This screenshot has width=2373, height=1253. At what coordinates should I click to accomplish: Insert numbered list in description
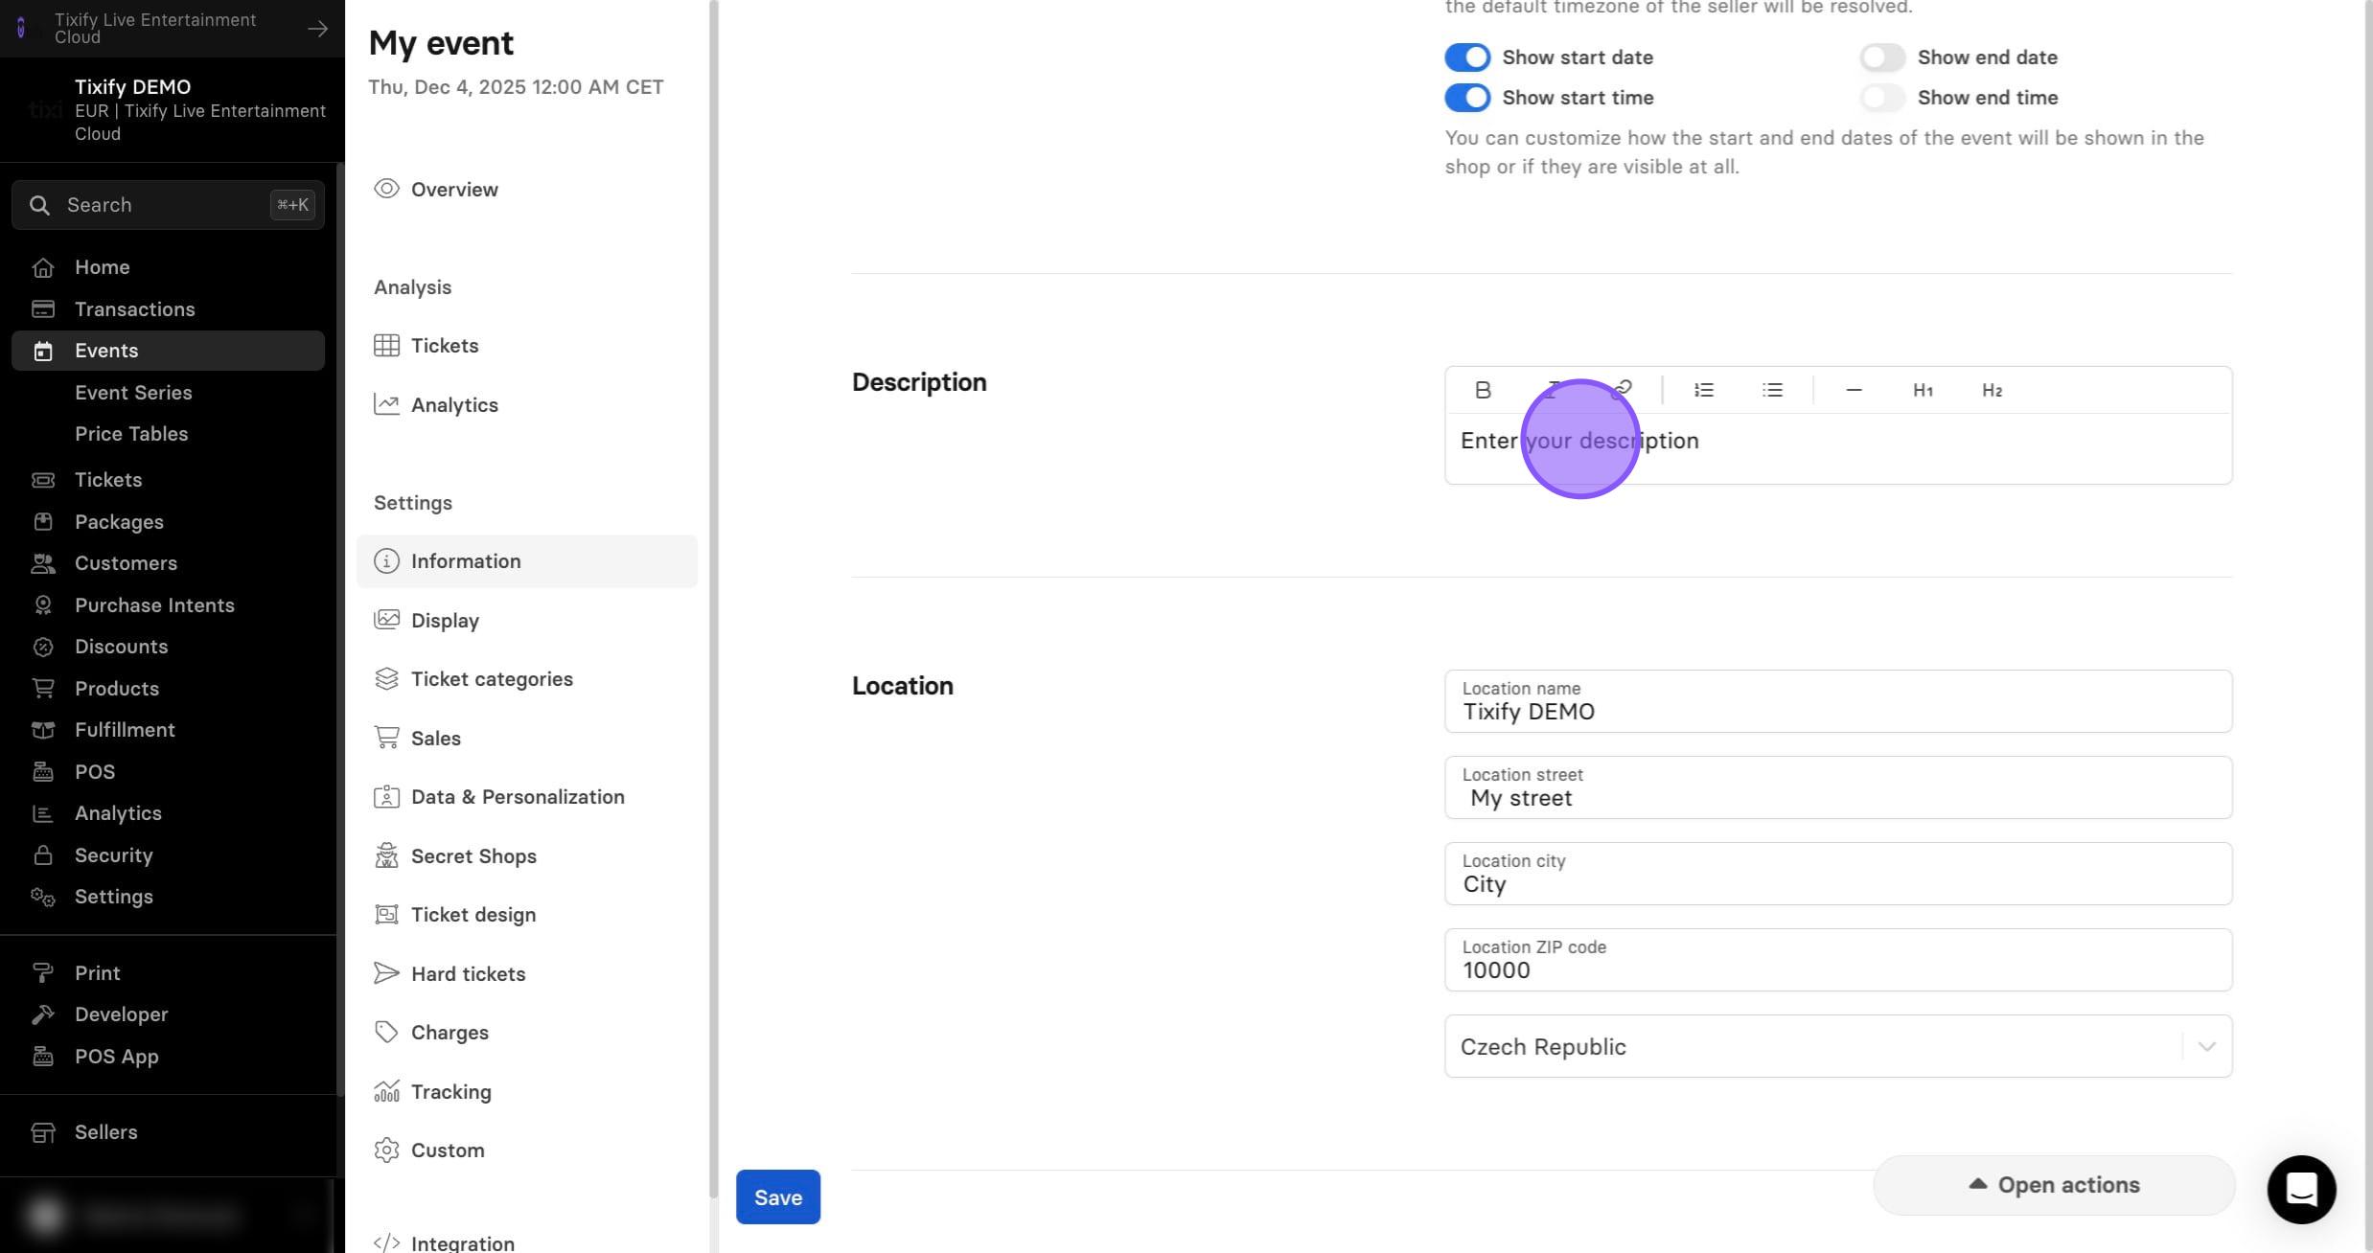click(1703, 390)
